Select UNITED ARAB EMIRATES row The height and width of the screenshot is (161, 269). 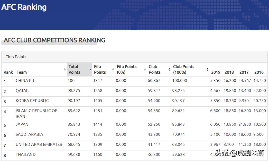click(x=39, y=145)
